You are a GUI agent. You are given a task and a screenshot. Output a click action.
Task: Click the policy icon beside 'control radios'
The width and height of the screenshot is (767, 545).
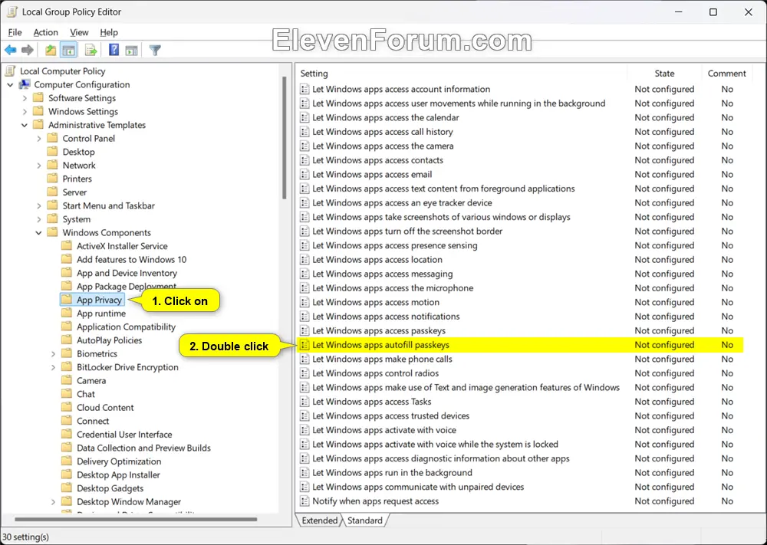point(304,373)
